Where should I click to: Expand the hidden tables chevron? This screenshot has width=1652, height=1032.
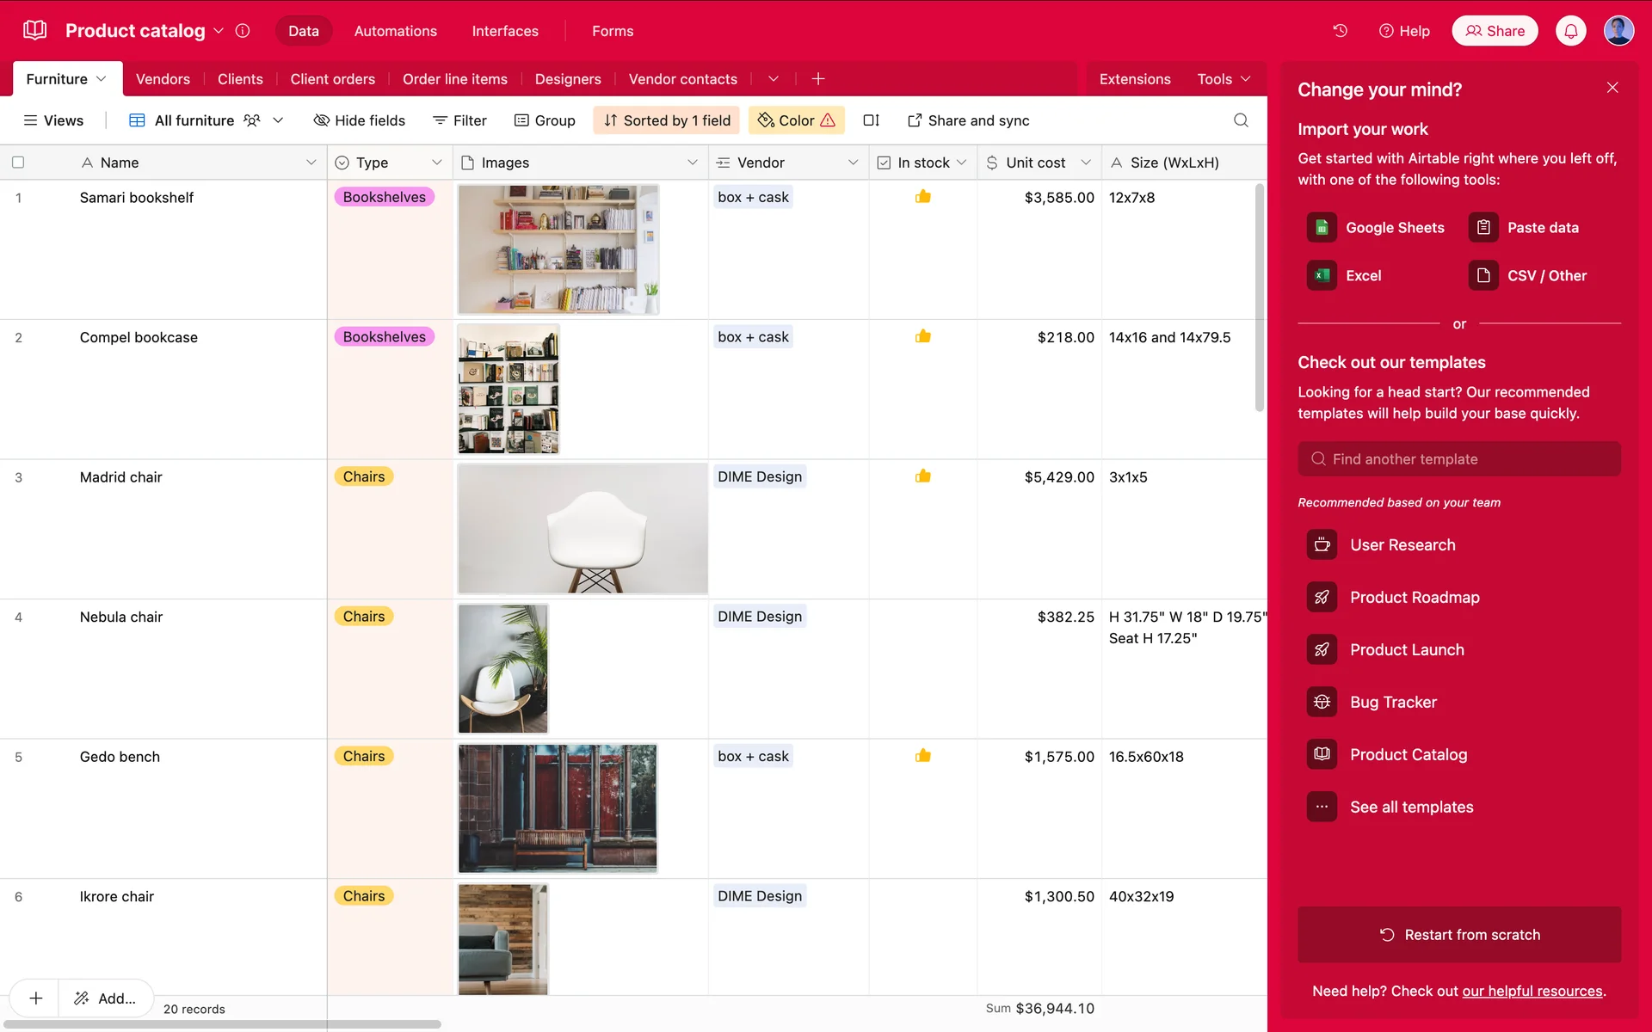(x=773, y=79)
